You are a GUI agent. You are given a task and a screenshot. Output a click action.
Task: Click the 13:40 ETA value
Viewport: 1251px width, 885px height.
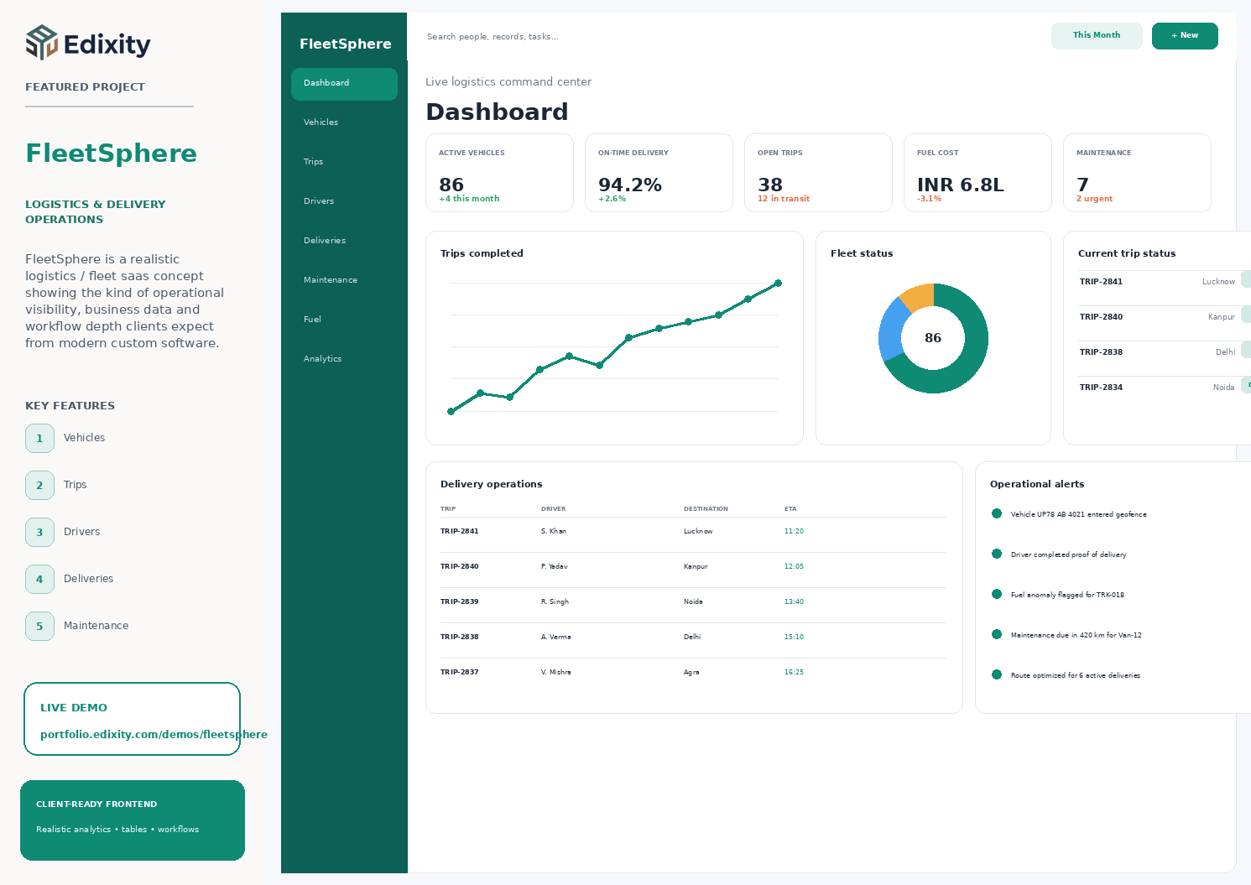pyautogui.click(x=794, y=602)
